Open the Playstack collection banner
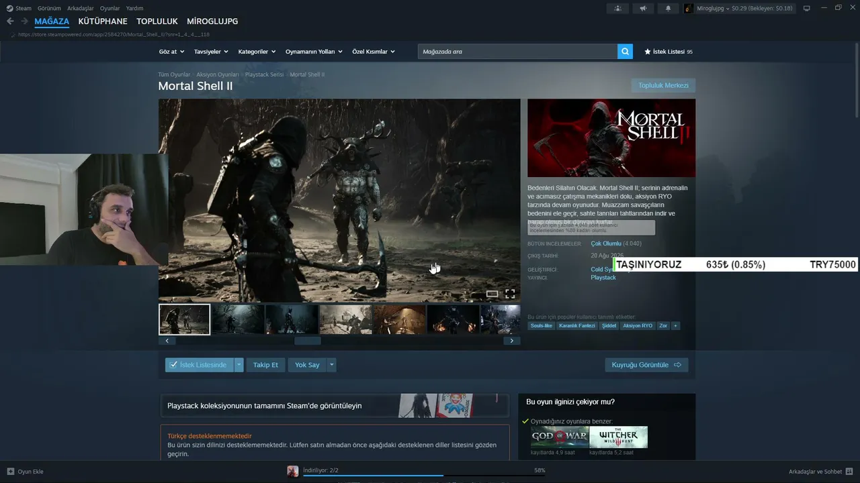Screen dimensions: 860x483 coord(334,406)
